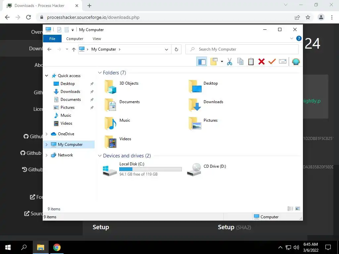Image resolution: width=339 pixels, height=254 pixels.
Task: Click the Search My Computer field
Action: tap(242, 49)
